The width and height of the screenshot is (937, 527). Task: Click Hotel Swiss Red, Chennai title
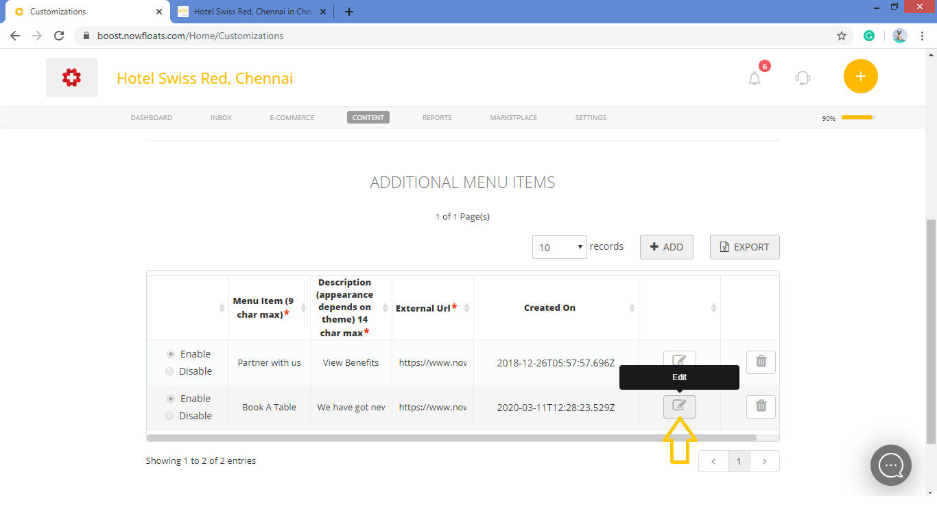(205, 78)
